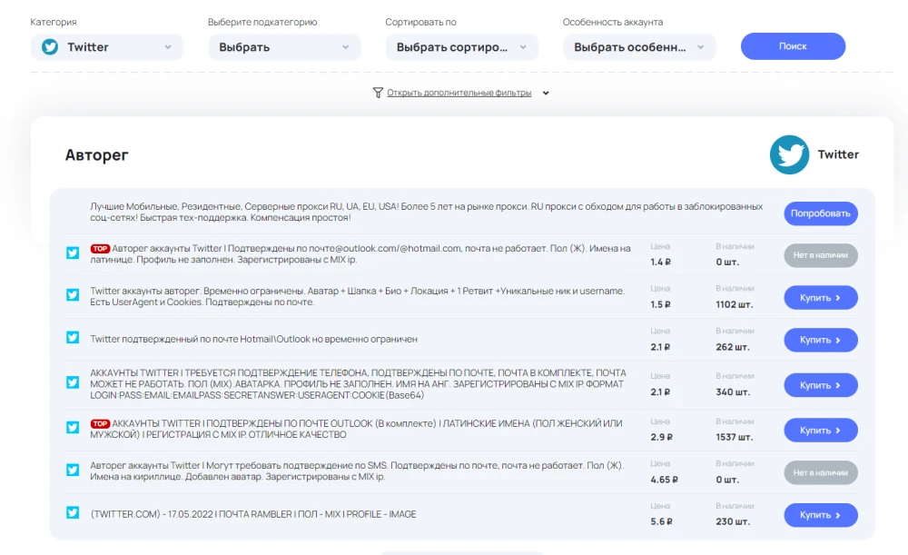Expand additional filters chevron arrow

[x=546, y=94]
